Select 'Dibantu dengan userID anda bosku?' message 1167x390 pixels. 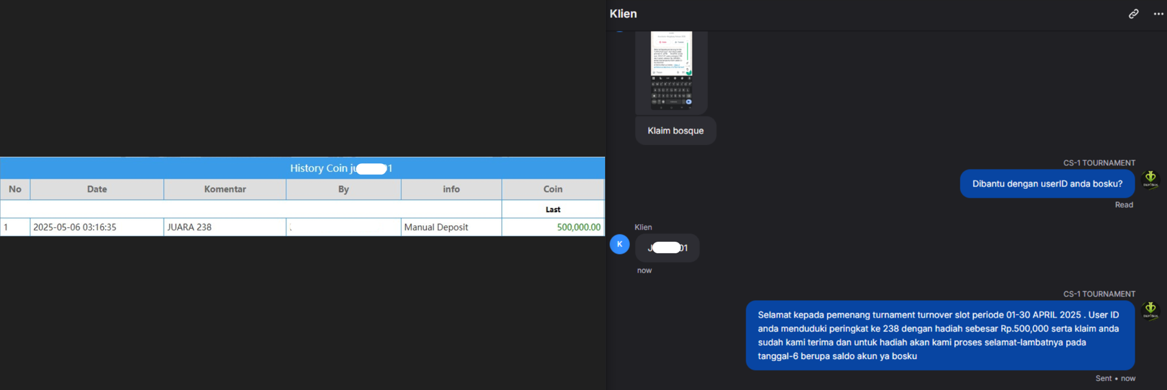click(1047, 183)
